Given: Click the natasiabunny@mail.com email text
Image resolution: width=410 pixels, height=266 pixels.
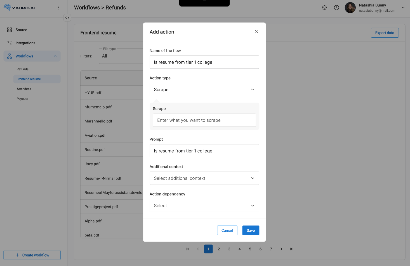Looking at the screenshot, I should pyautogui.click(x=377, y=11).
